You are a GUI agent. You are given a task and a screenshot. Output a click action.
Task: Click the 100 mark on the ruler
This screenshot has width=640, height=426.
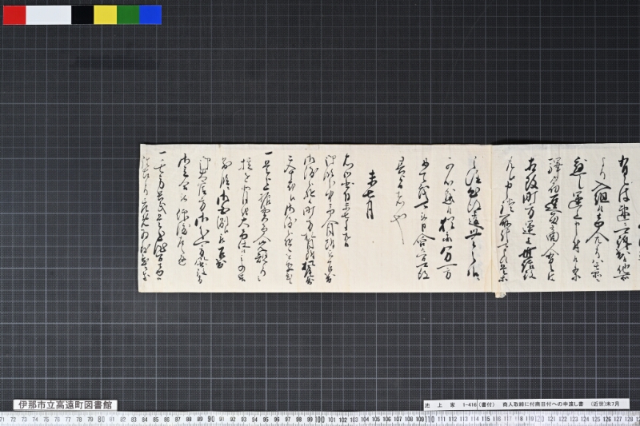pyautogui.click(x=321, y=419)
